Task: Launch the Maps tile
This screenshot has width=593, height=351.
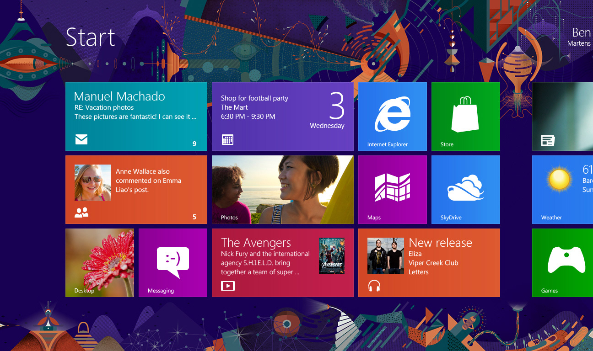Action: pyautogui.click(x=392, y=189)
